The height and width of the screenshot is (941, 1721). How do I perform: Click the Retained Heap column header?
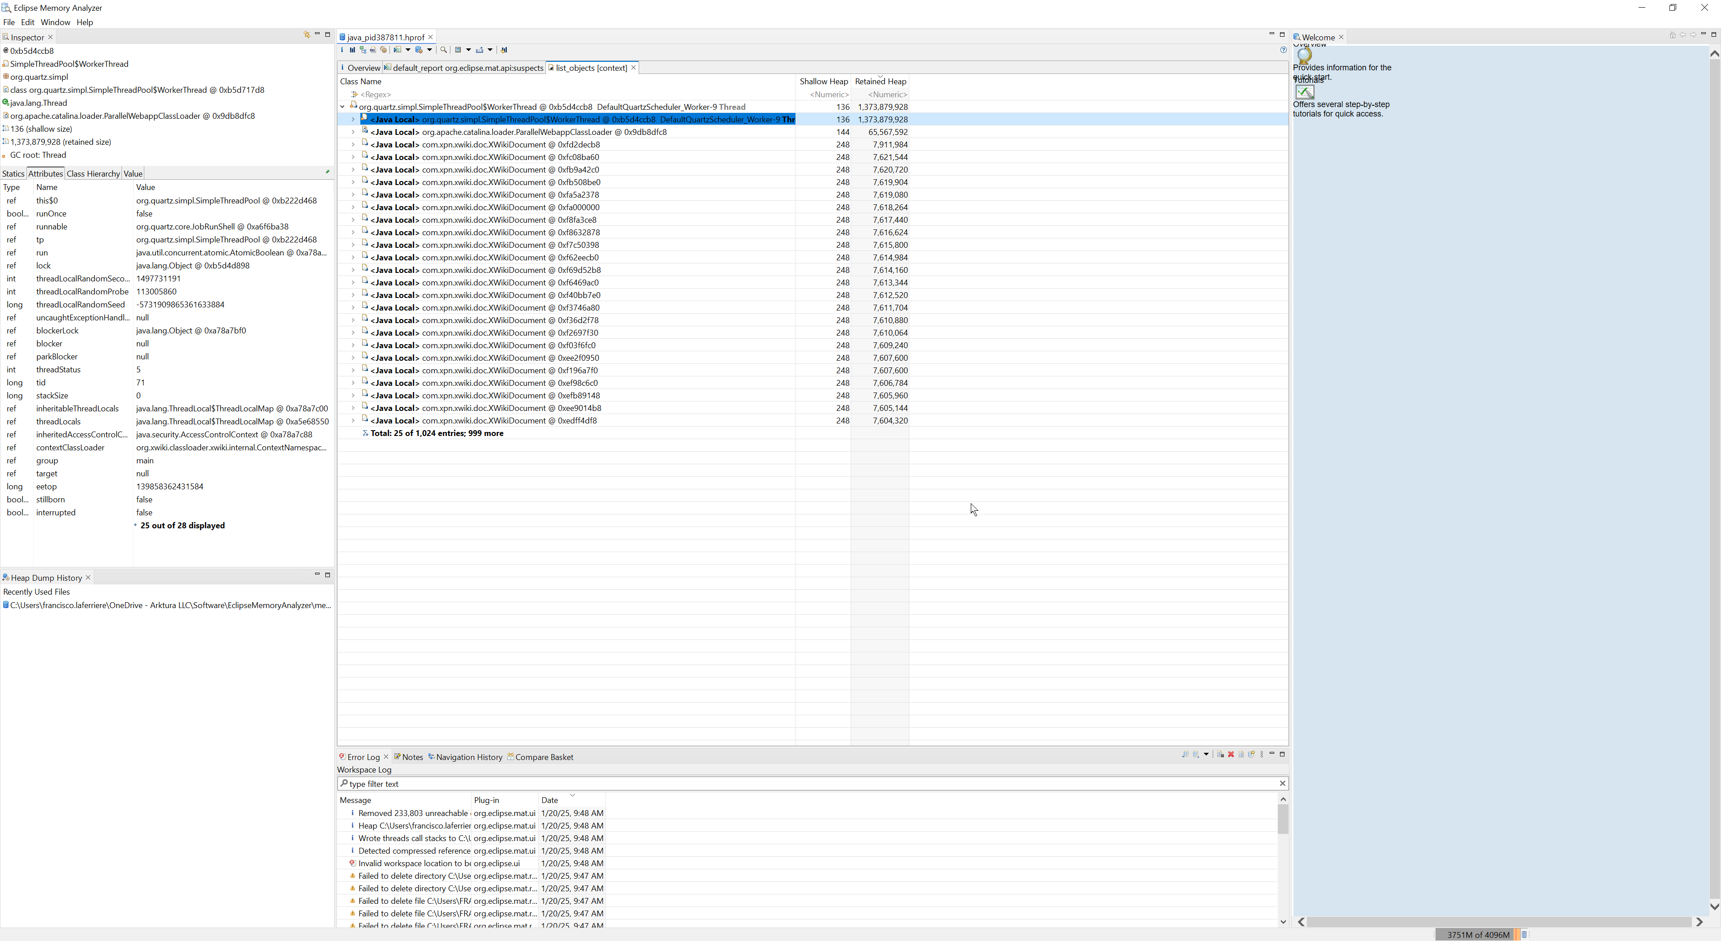point(880,82)
